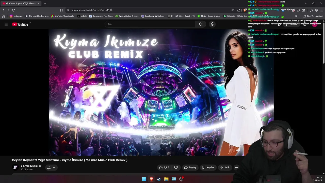Viewport: 325px width, 183px height.
Task: Show hidden bookmarks with the double chevron
Action: pos(296,16)
